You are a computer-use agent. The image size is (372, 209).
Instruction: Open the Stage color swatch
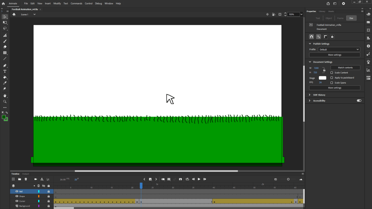coord(323,78)
